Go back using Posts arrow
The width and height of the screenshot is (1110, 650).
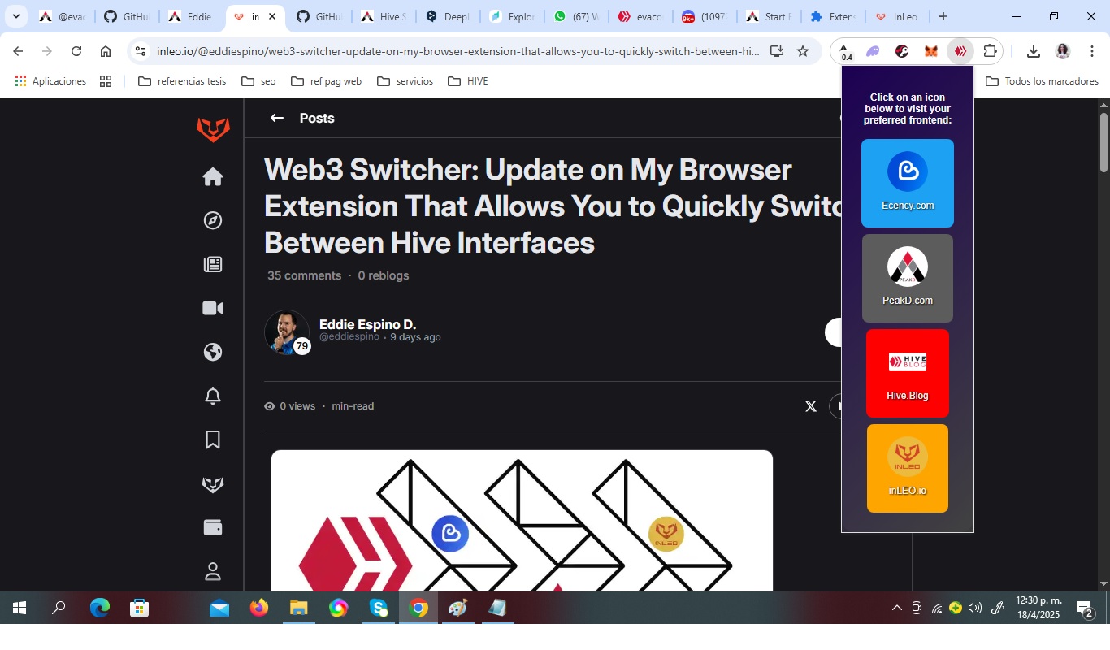[277, 119]
